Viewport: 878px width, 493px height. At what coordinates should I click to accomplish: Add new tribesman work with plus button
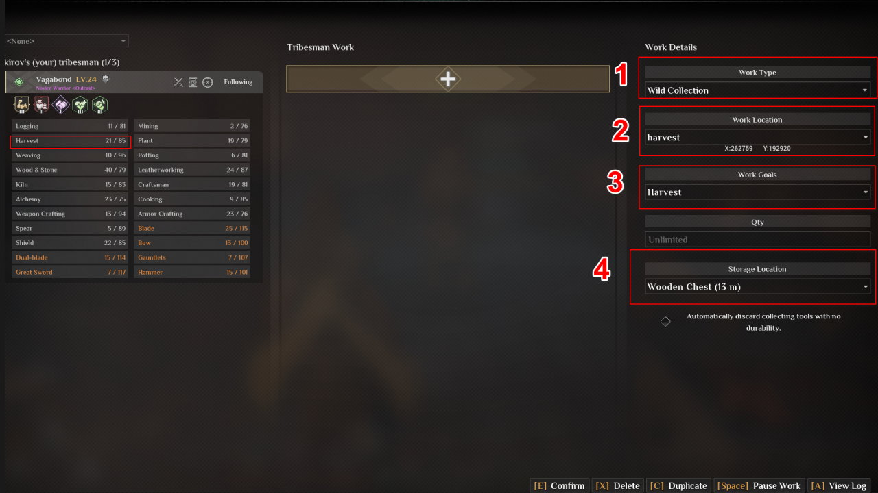pos(448,79)
